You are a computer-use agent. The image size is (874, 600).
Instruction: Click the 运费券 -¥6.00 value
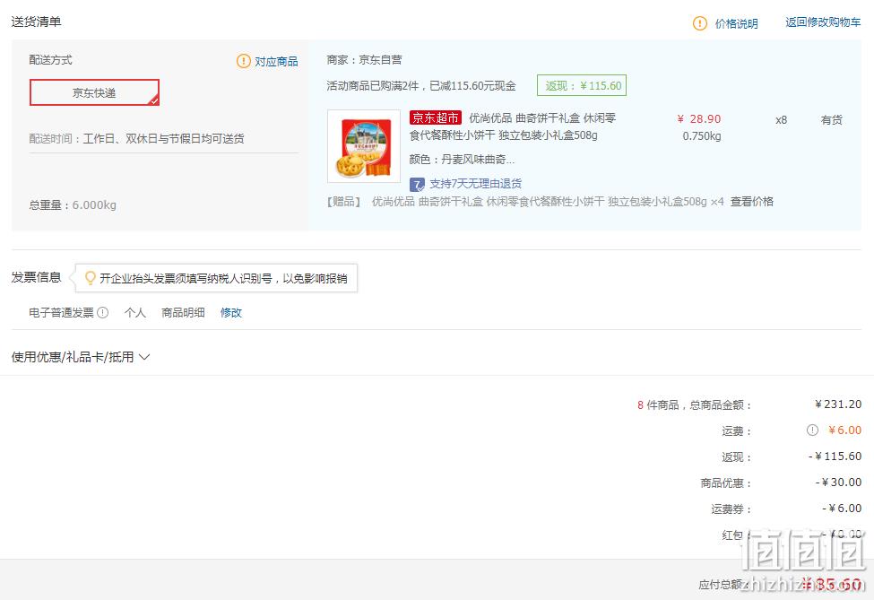(842, 509)
